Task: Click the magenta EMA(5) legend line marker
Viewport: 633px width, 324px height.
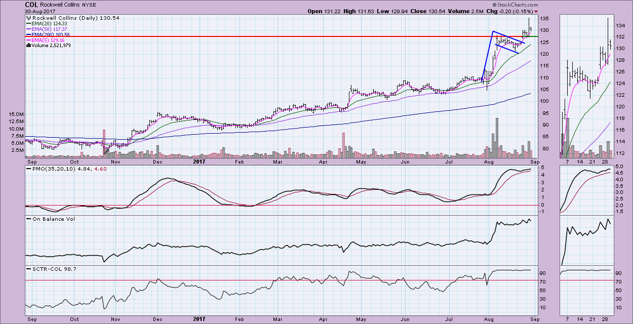Action: coord(28,39)
